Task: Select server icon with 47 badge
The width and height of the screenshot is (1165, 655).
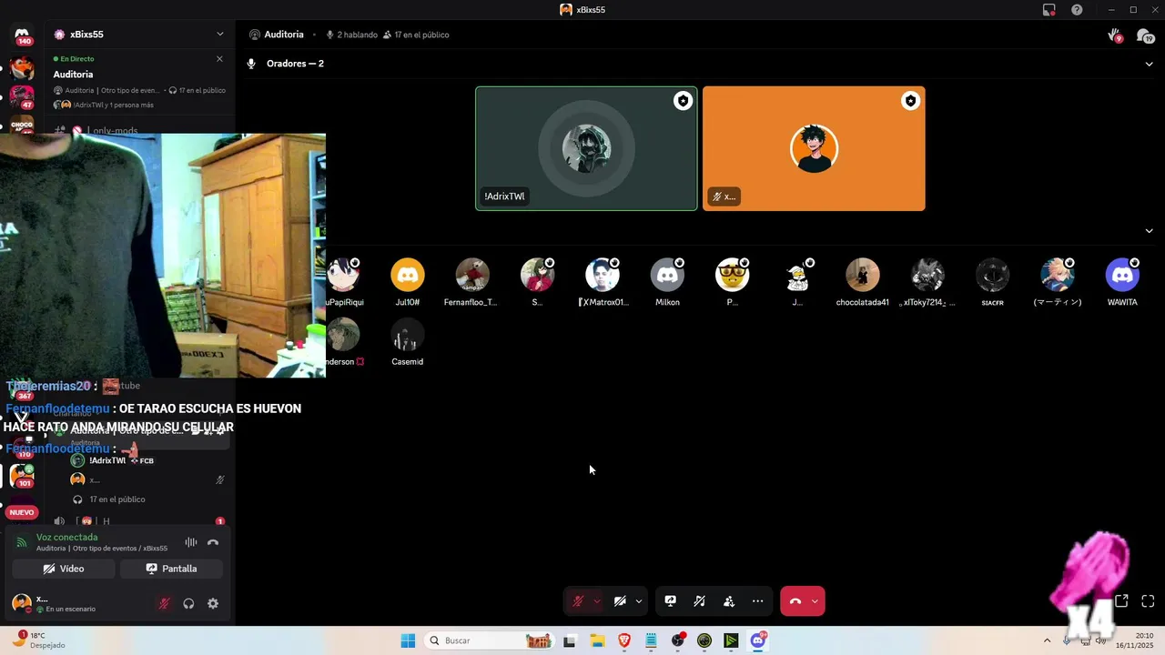Action: (x=22, y=96)
